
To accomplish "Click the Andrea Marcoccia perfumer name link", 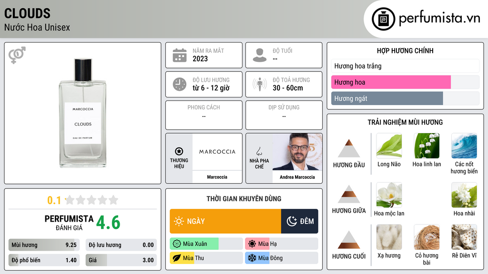I will [297, 177].
